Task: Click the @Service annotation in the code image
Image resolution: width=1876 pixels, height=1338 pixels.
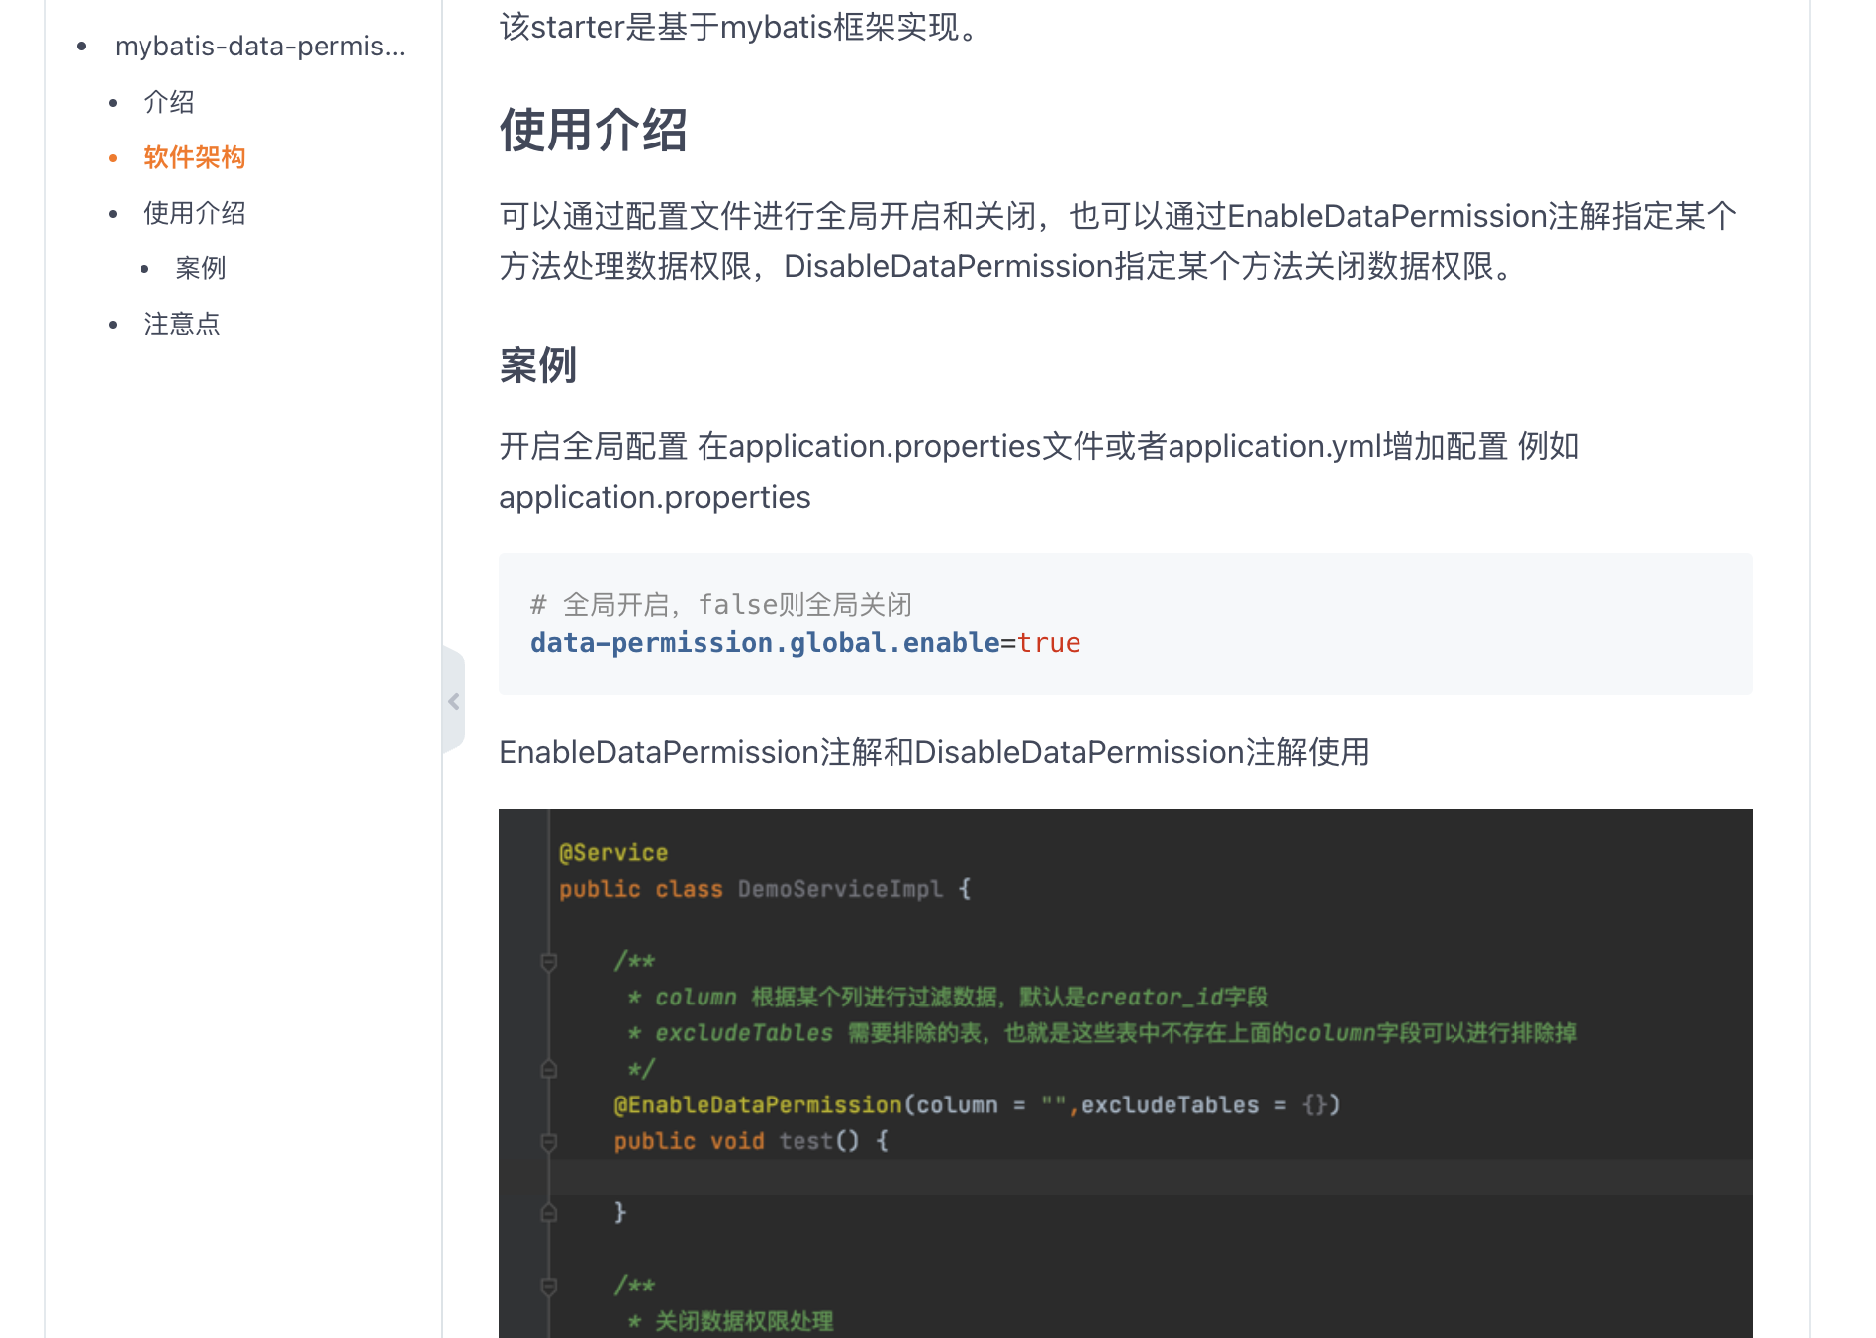Action: (613, 852)
